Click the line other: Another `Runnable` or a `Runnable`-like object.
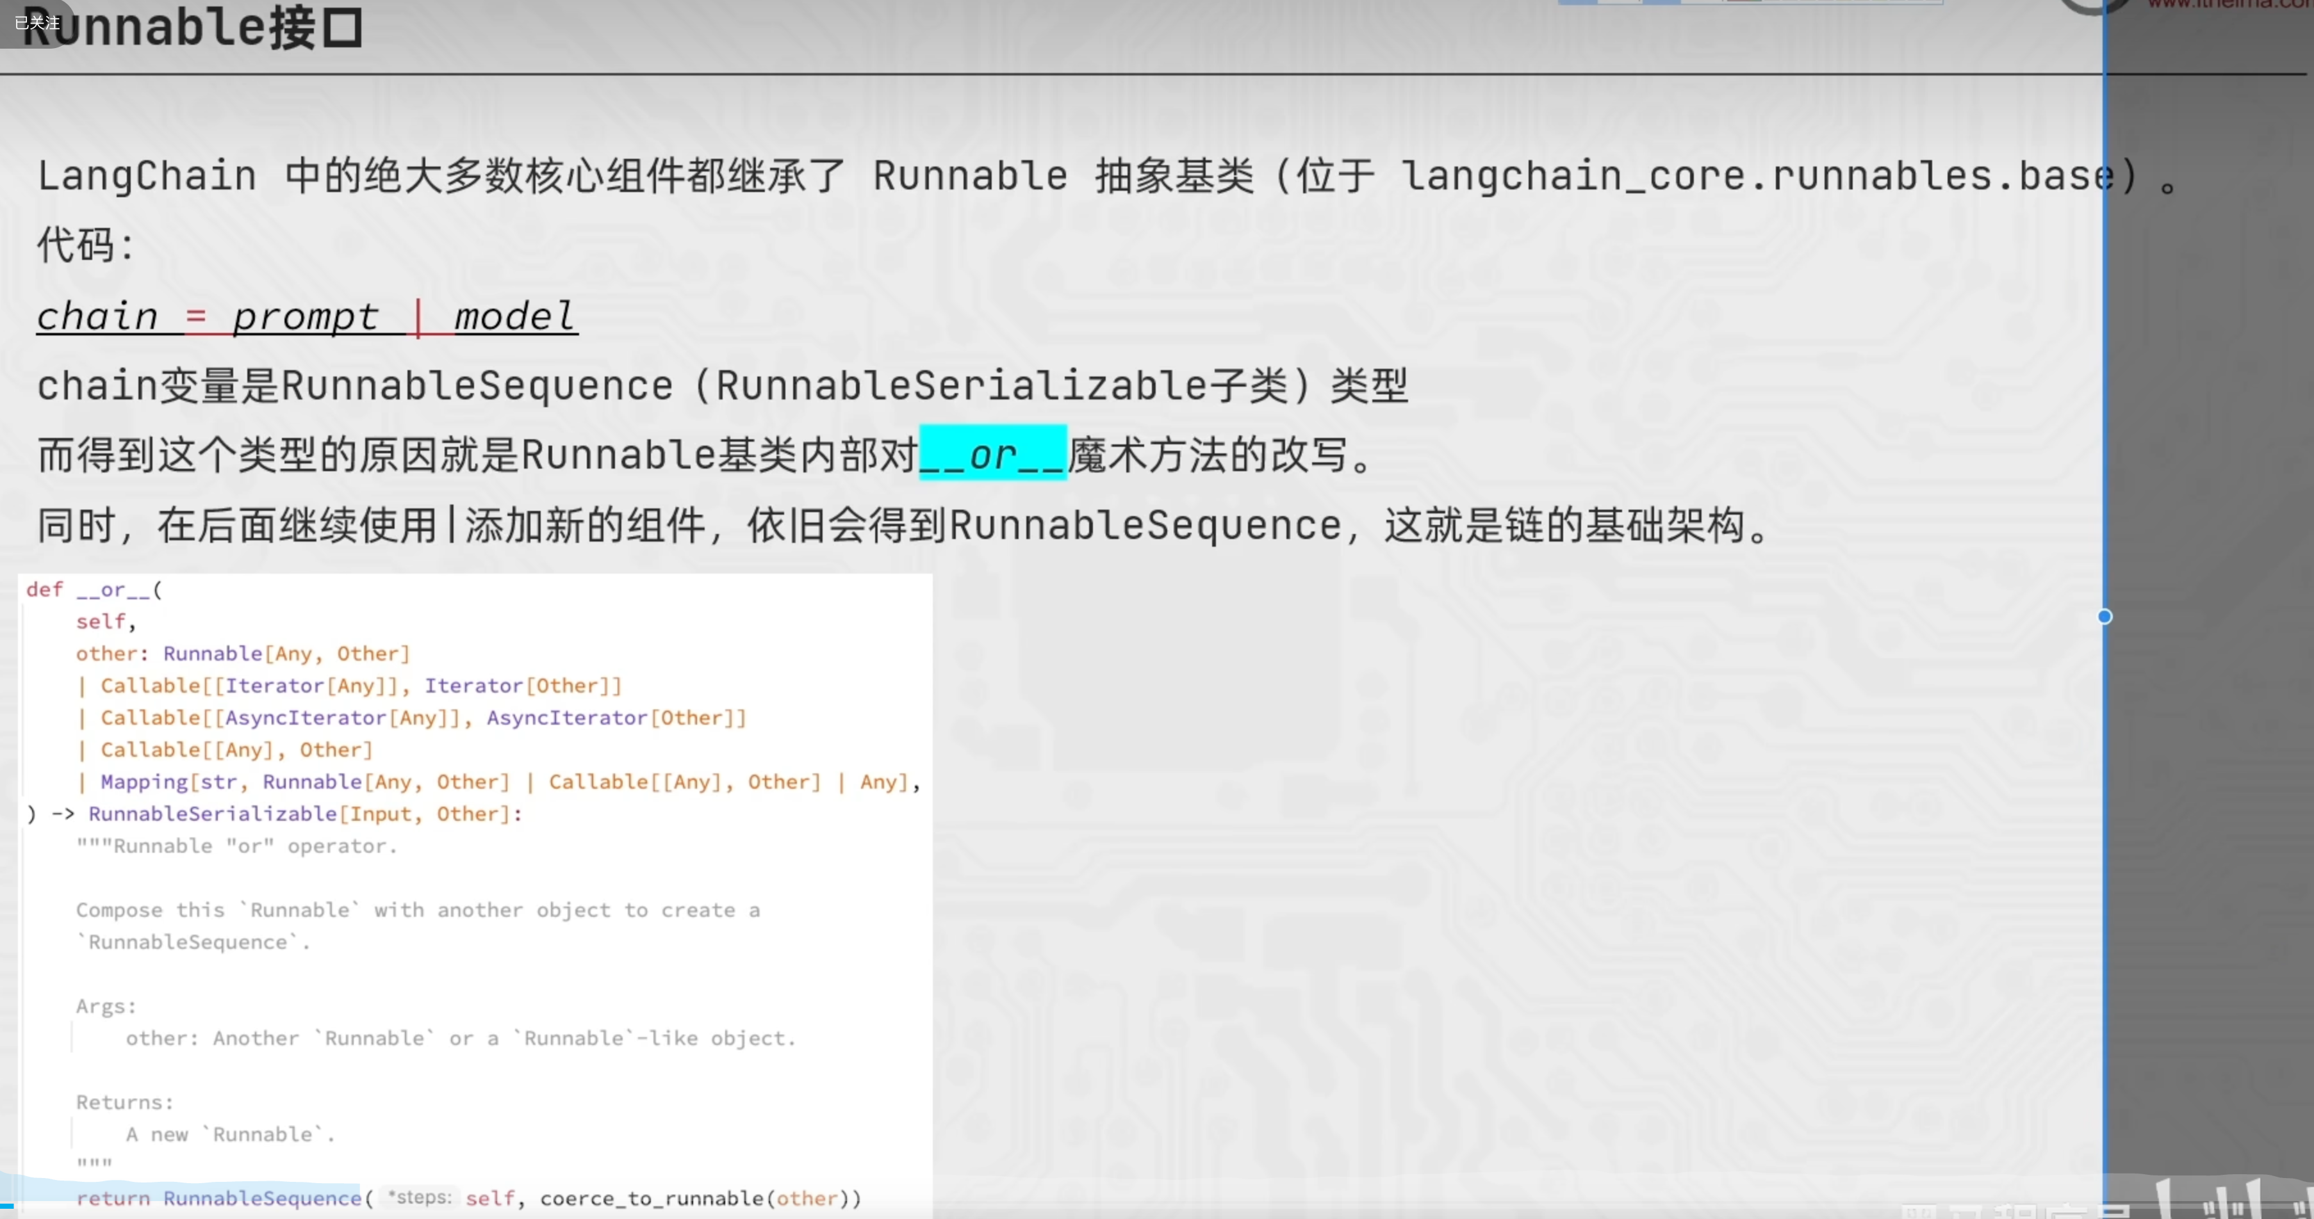Image resolution: width=2314 pixels, height=1219 pixels. pos(461,1038)
